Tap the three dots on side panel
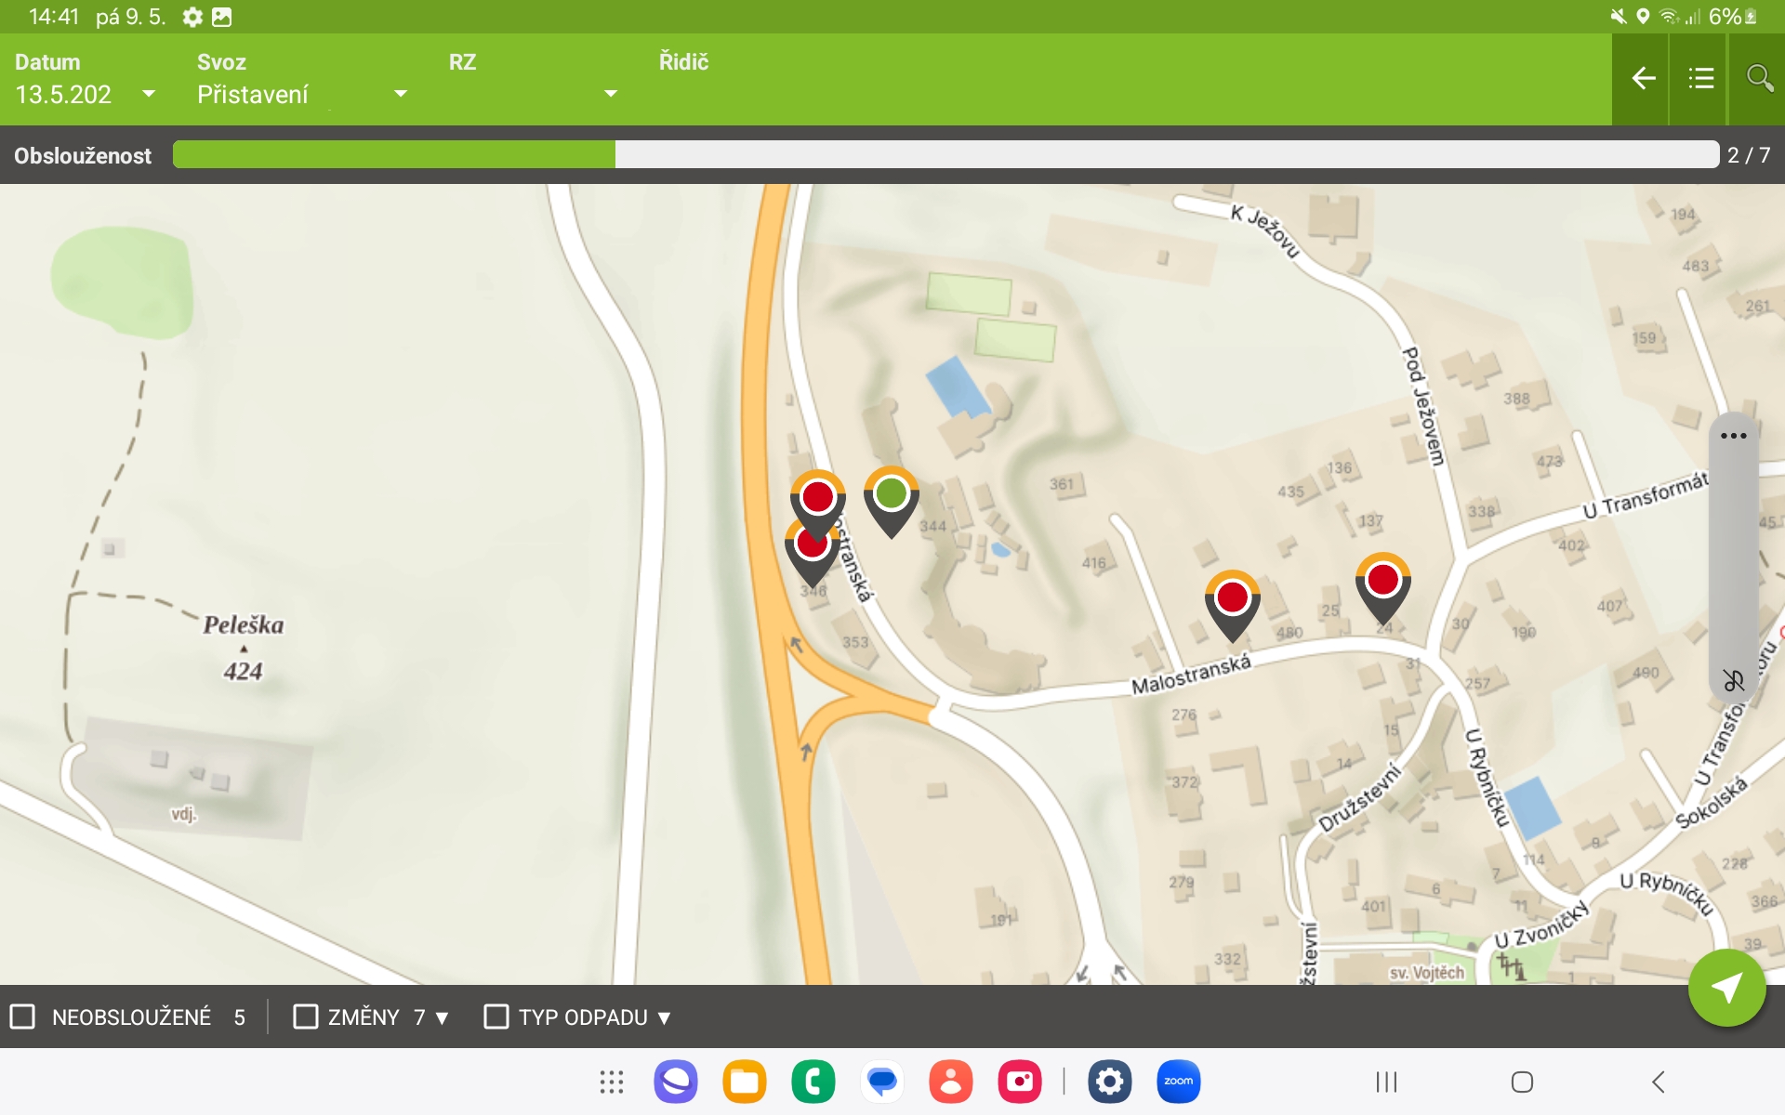Image resolution: width=1785 pixels, height=1115 pixels. 1733,436
